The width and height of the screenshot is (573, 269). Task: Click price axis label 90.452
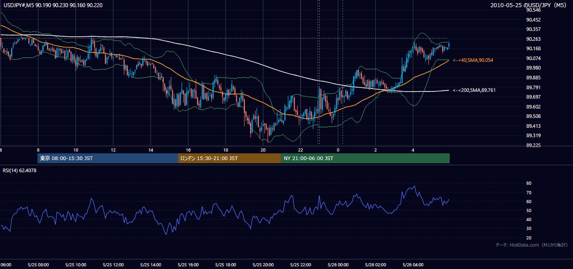533,20
